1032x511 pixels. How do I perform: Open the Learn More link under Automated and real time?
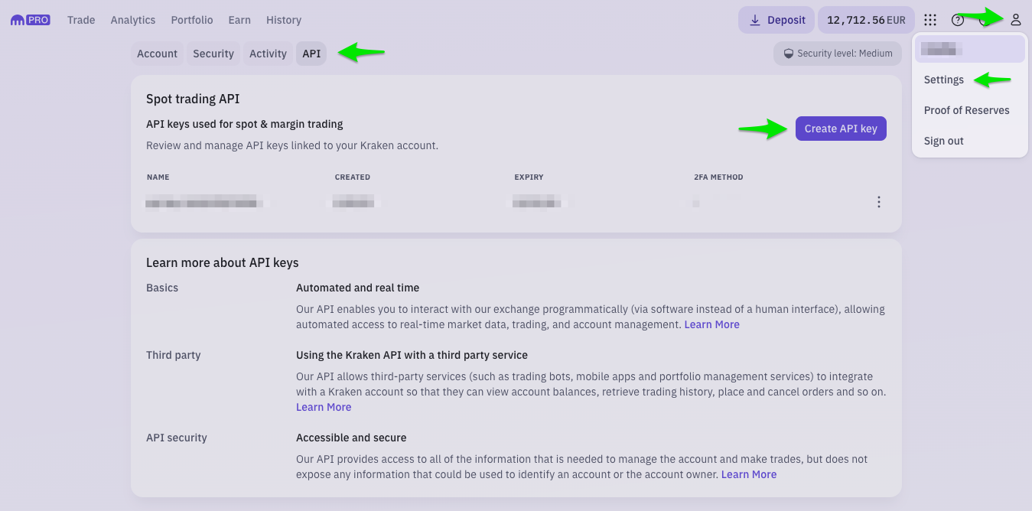[x=711, y=324]
